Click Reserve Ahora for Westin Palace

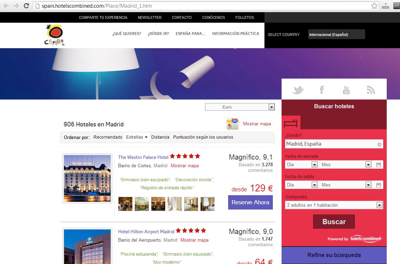[x=250, y=203]
